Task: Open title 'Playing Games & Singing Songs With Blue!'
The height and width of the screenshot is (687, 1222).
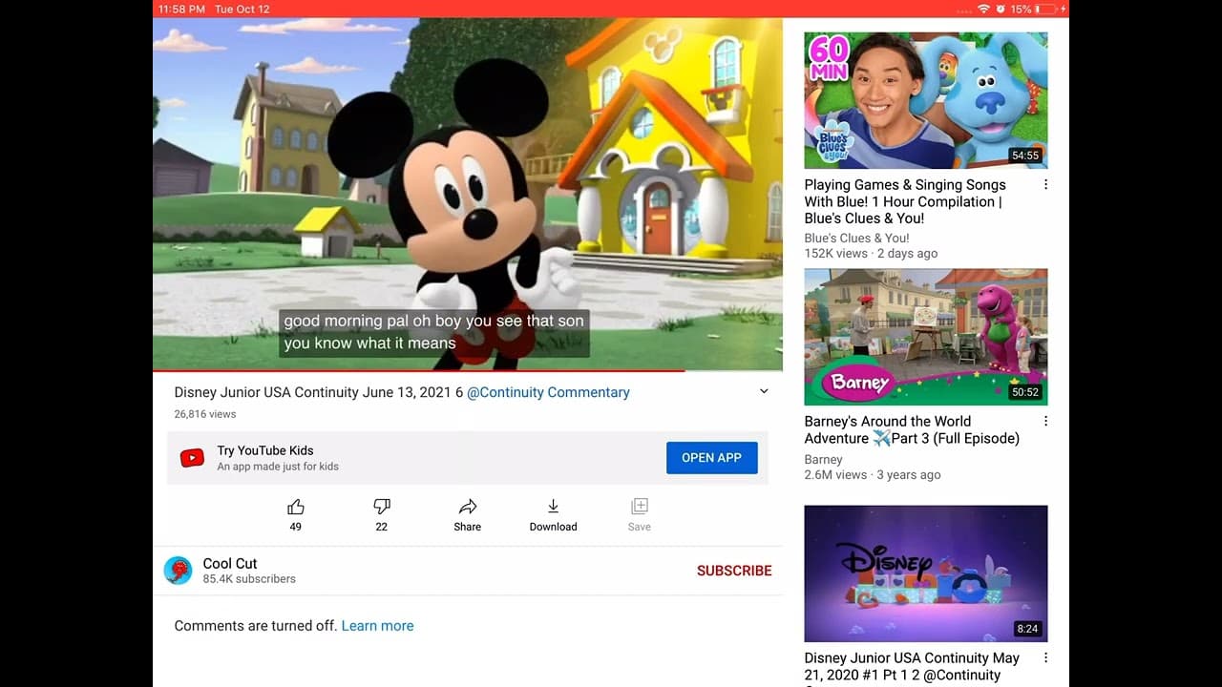Action: point(905,201)
